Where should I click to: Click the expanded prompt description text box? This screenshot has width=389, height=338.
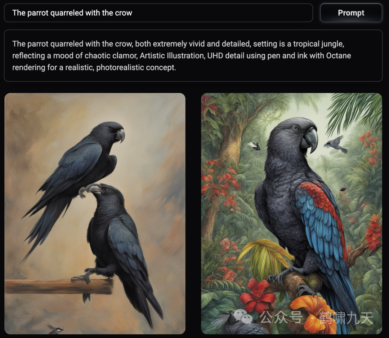193,55
